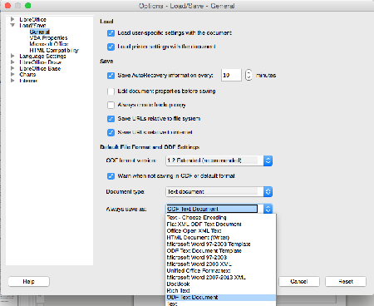This screenshot has width=374, height=306.
Task: Toggle Warn when not saving in ODF
Action: [x=111, y=176]
